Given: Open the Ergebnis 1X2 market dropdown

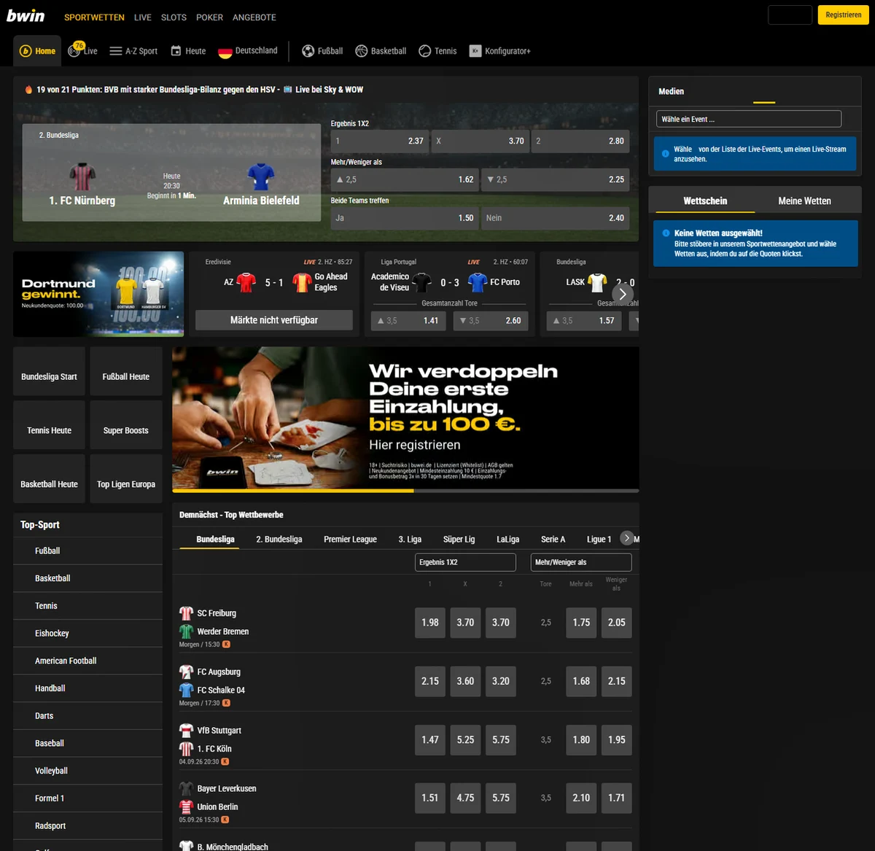Looking at the screenshot, I should (465, 562).
